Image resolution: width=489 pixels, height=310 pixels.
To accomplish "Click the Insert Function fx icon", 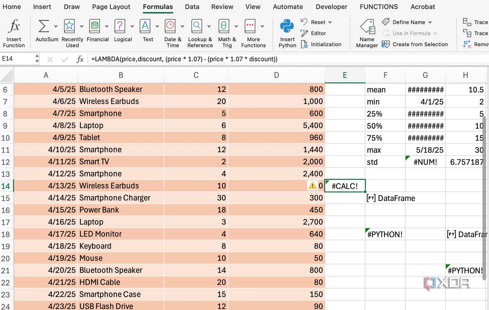I will click(14, 27).
